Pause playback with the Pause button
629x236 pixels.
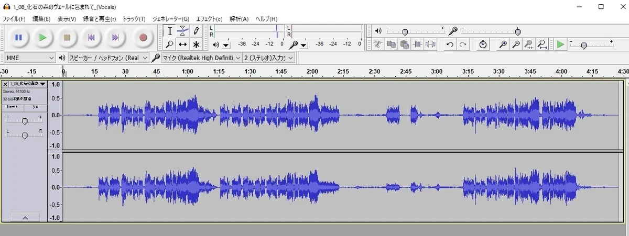pyautogui.click(x=18, y=38)
